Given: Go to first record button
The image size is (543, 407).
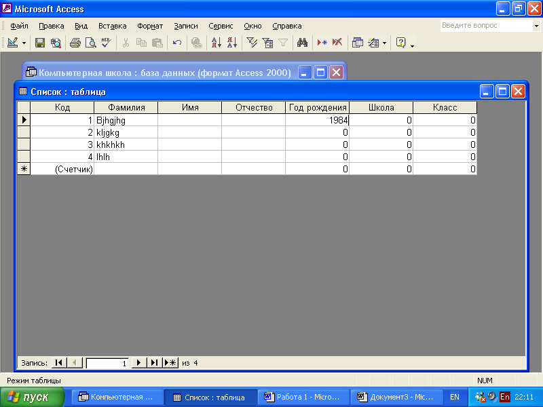Looking at the screenshot, I should [59, 363].
